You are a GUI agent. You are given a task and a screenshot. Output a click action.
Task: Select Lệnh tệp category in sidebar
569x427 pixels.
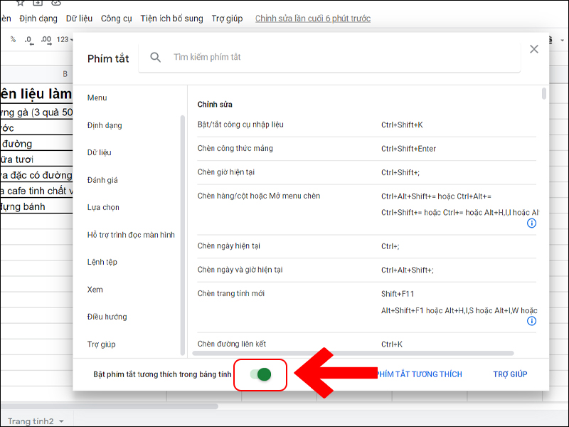(x=102, y=262)
